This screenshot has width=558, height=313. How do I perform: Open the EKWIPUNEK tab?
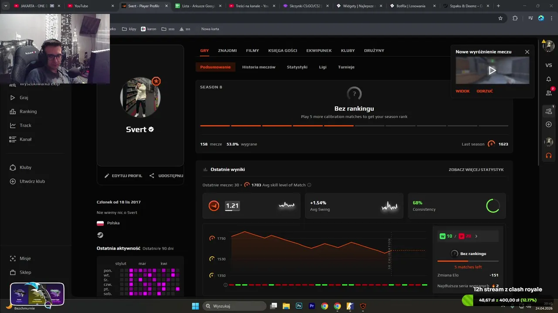click(x=319, y=50)
